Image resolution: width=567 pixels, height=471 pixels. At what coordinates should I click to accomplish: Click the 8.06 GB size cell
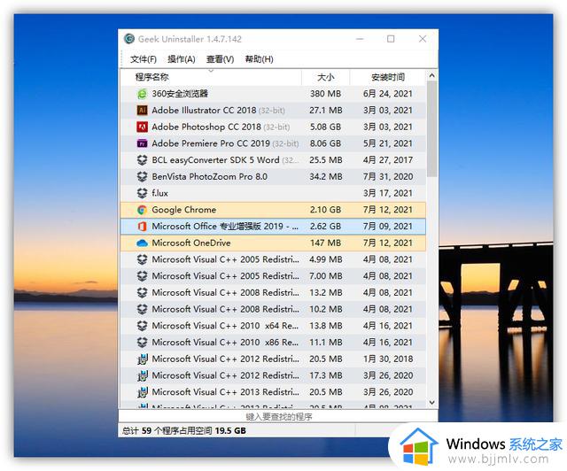pyautogui.click(x=325, y=143)
